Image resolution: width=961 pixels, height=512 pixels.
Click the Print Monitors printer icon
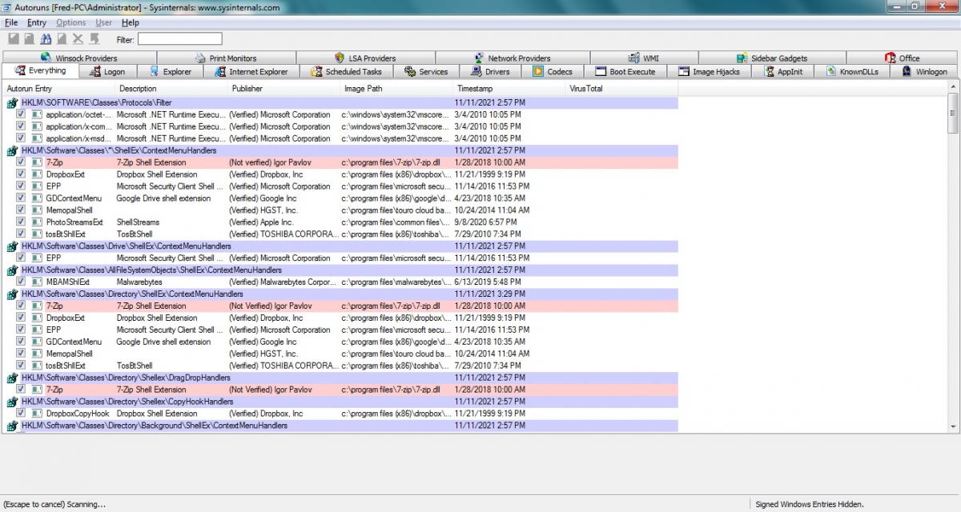pos(200,58)
